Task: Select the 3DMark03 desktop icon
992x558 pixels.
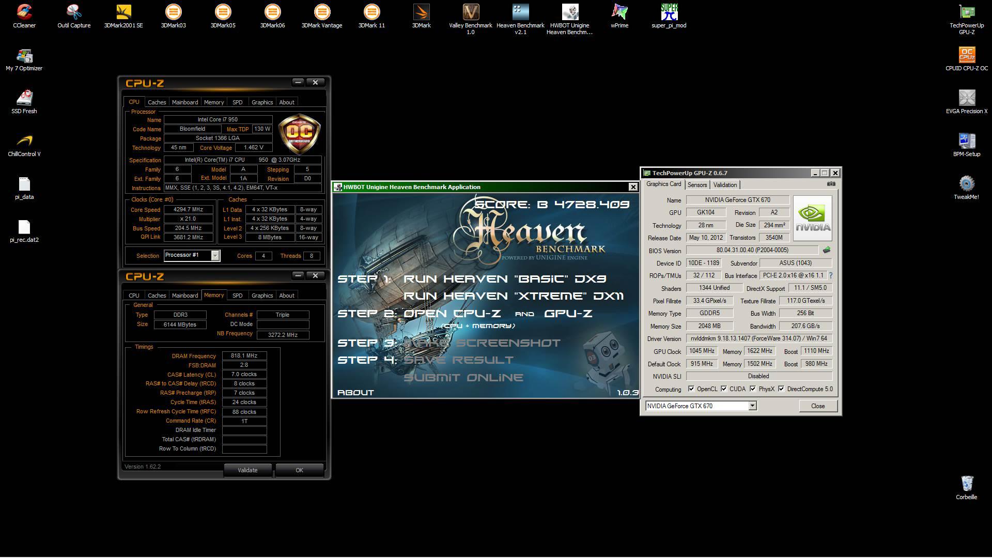Action: 173,16
